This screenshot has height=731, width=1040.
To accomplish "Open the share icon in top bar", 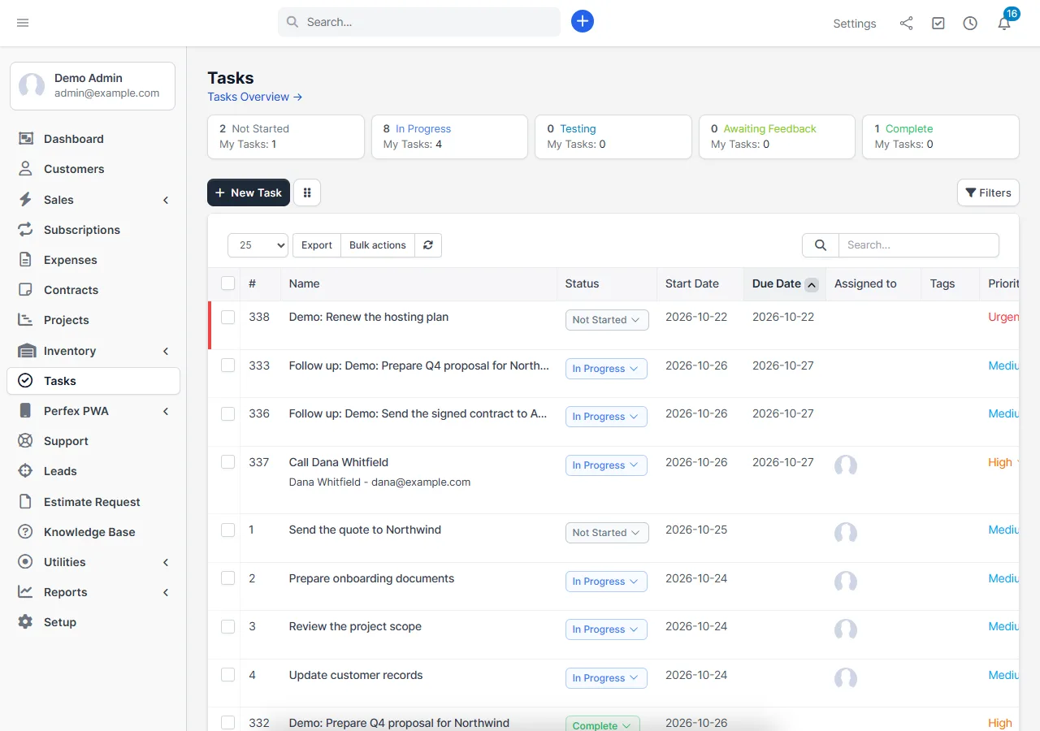I will tap(906, 24).
